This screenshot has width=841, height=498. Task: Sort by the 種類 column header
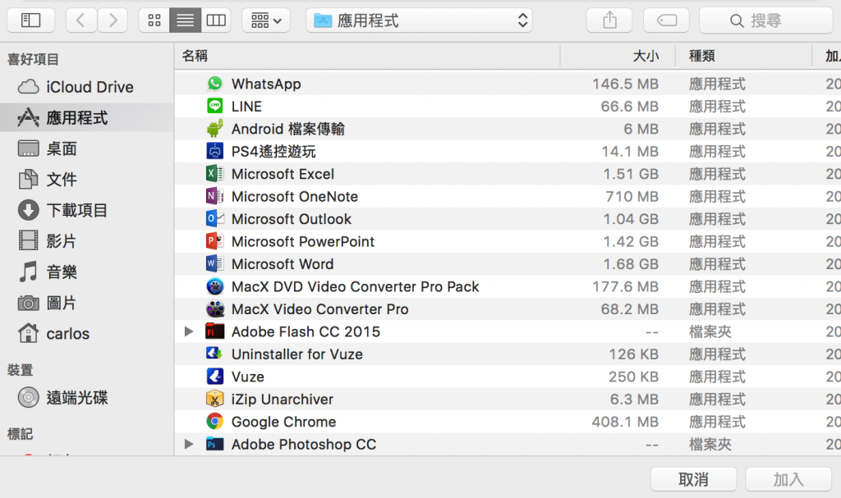click(x=743, y=56)
